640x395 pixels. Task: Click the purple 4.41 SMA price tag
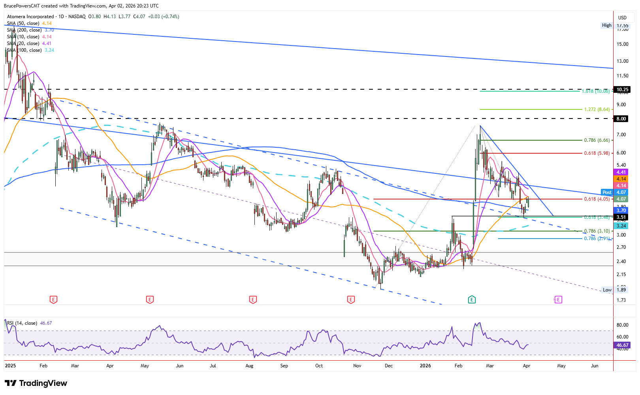pos(621,172)
